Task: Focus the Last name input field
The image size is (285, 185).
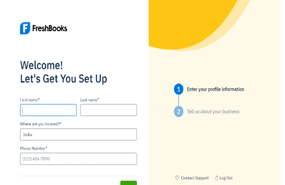Action: pyautogui.click(x=108, y=110)
